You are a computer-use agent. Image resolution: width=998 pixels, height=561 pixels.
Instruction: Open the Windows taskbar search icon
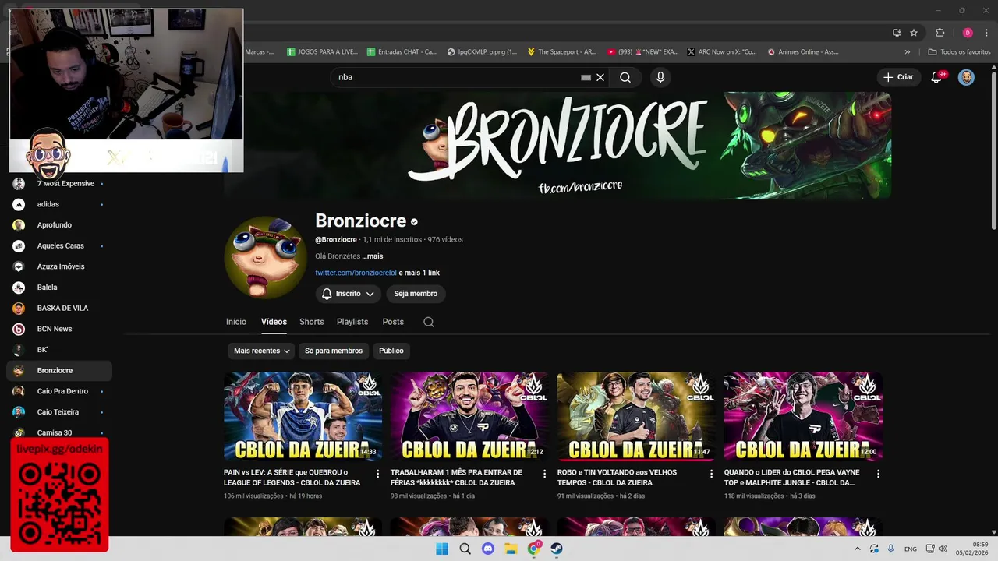click(x=465, y=549)
